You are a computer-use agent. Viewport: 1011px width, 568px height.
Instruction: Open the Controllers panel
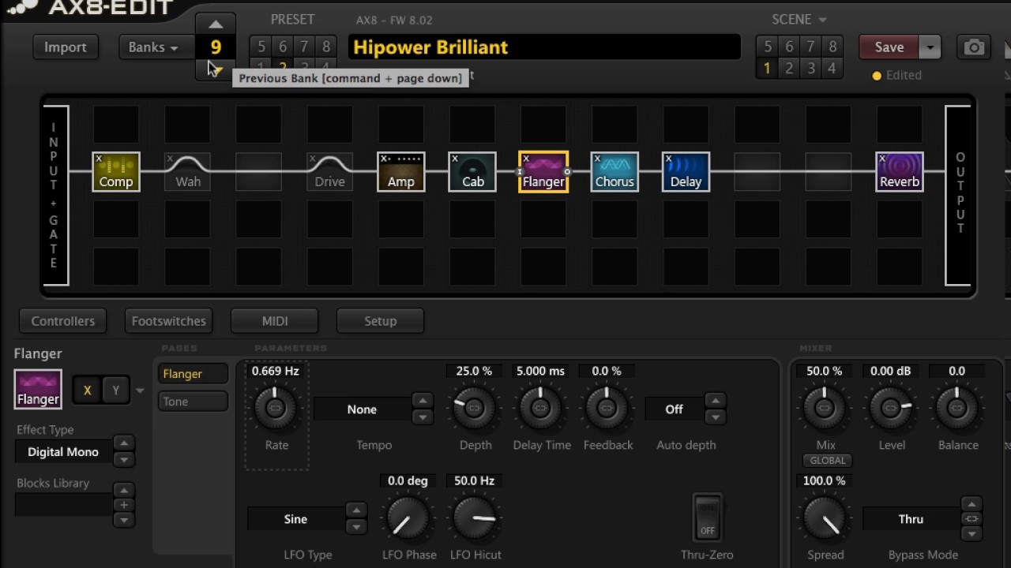[x=63, y=321]
